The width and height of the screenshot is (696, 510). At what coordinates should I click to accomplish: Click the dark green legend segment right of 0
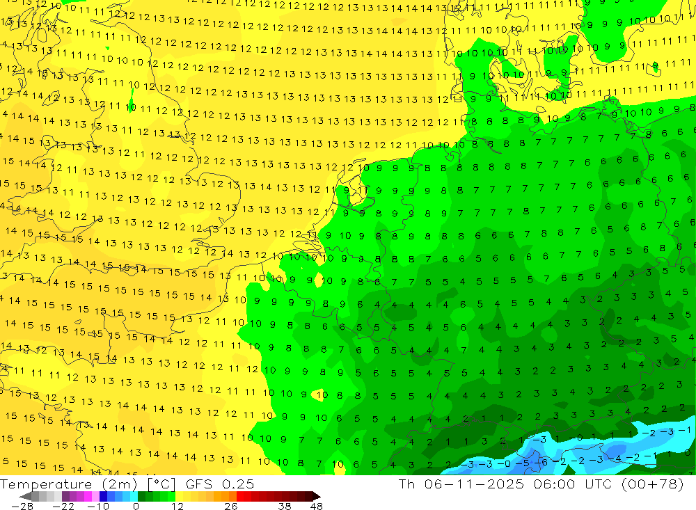click(x=141, y=496)
